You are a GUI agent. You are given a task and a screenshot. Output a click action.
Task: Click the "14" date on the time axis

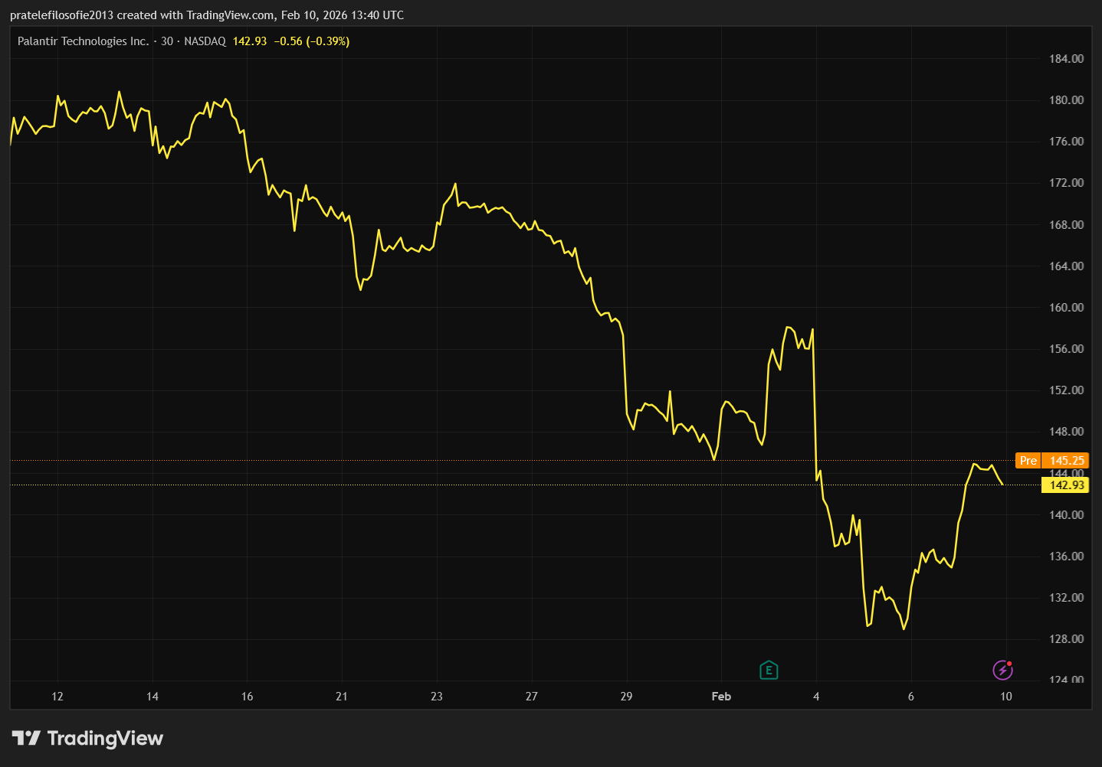[x=153, y=697]
